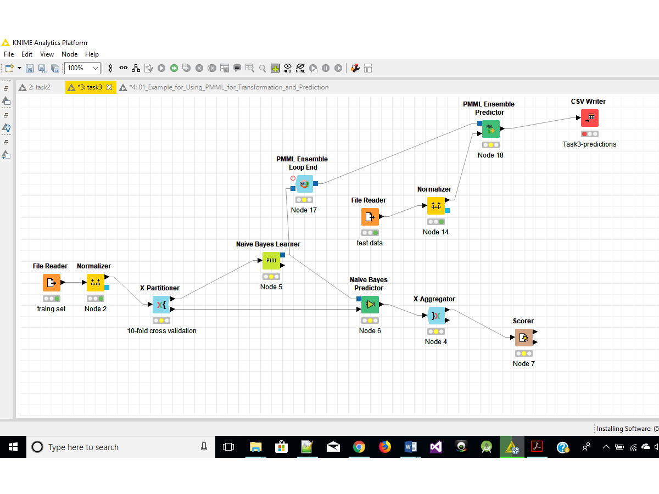Click the Windows taskbar search box

click(115, 447)
